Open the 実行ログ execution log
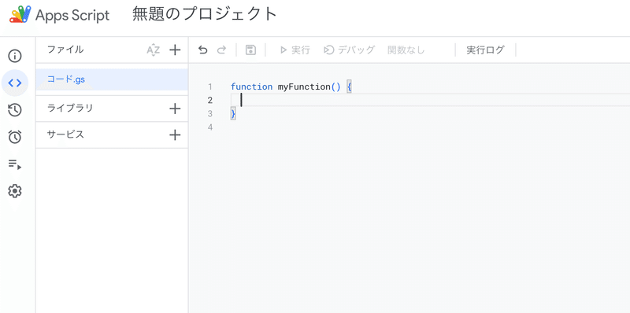 pyautogui.click(x=485, y=50)
